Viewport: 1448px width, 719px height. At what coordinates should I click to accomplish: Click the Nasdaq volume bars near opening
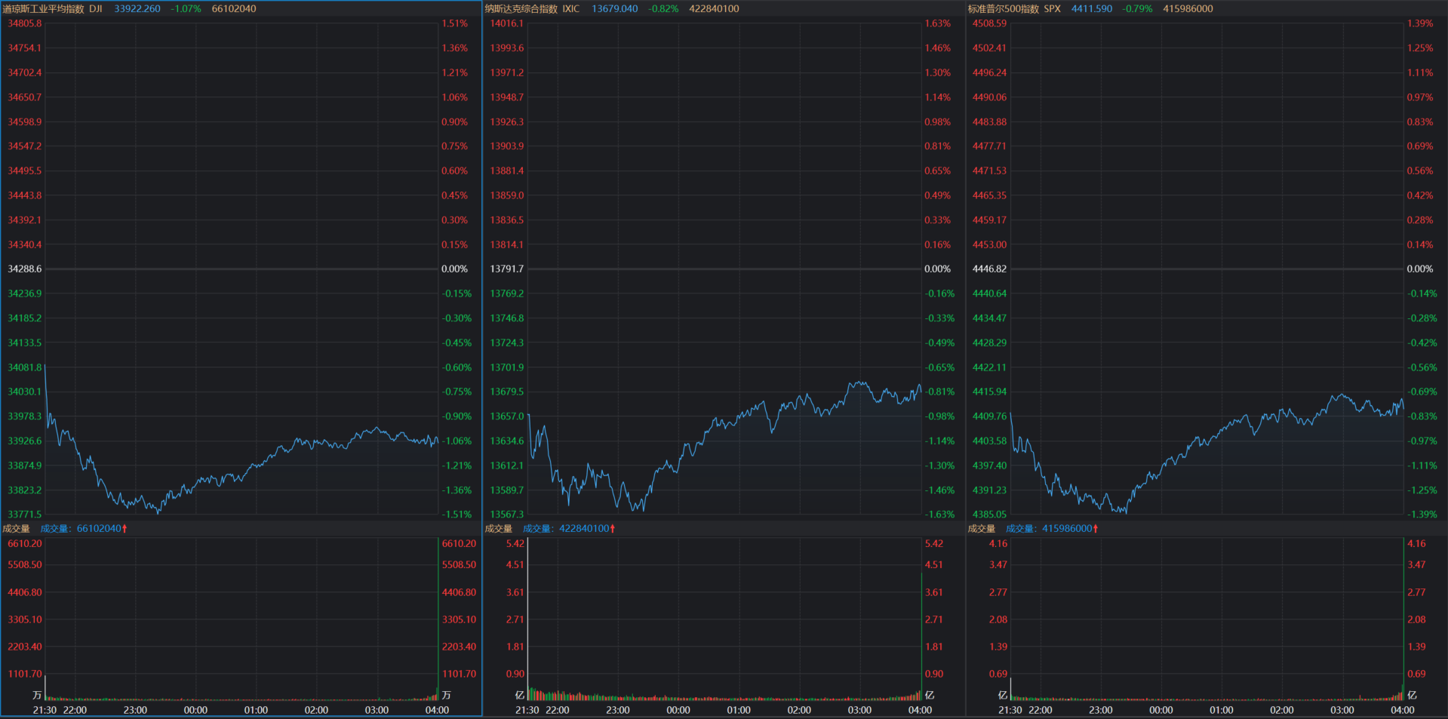coord(543,694)
